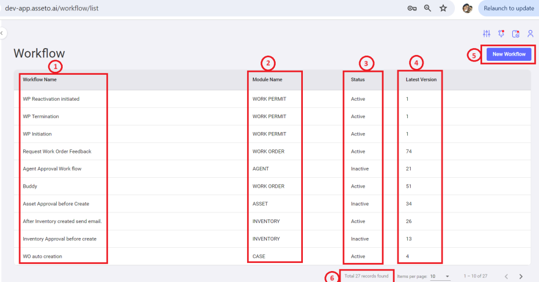Viewport: 539px width, 282px height.
Task: Open WP Termination workflow
Action: 41,116
